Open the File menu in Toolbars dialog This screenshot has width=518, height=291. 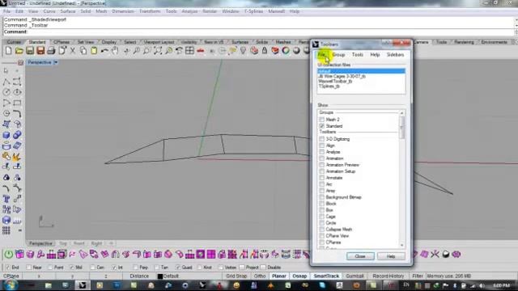(x=321, y=55)
